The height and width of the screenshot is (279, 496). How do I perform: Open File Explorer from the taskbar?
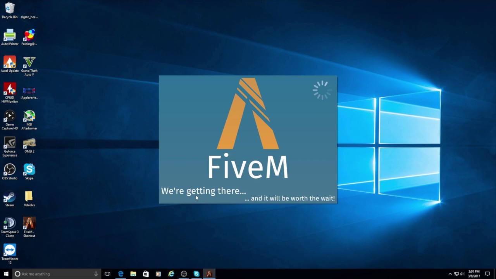(133, 274)
